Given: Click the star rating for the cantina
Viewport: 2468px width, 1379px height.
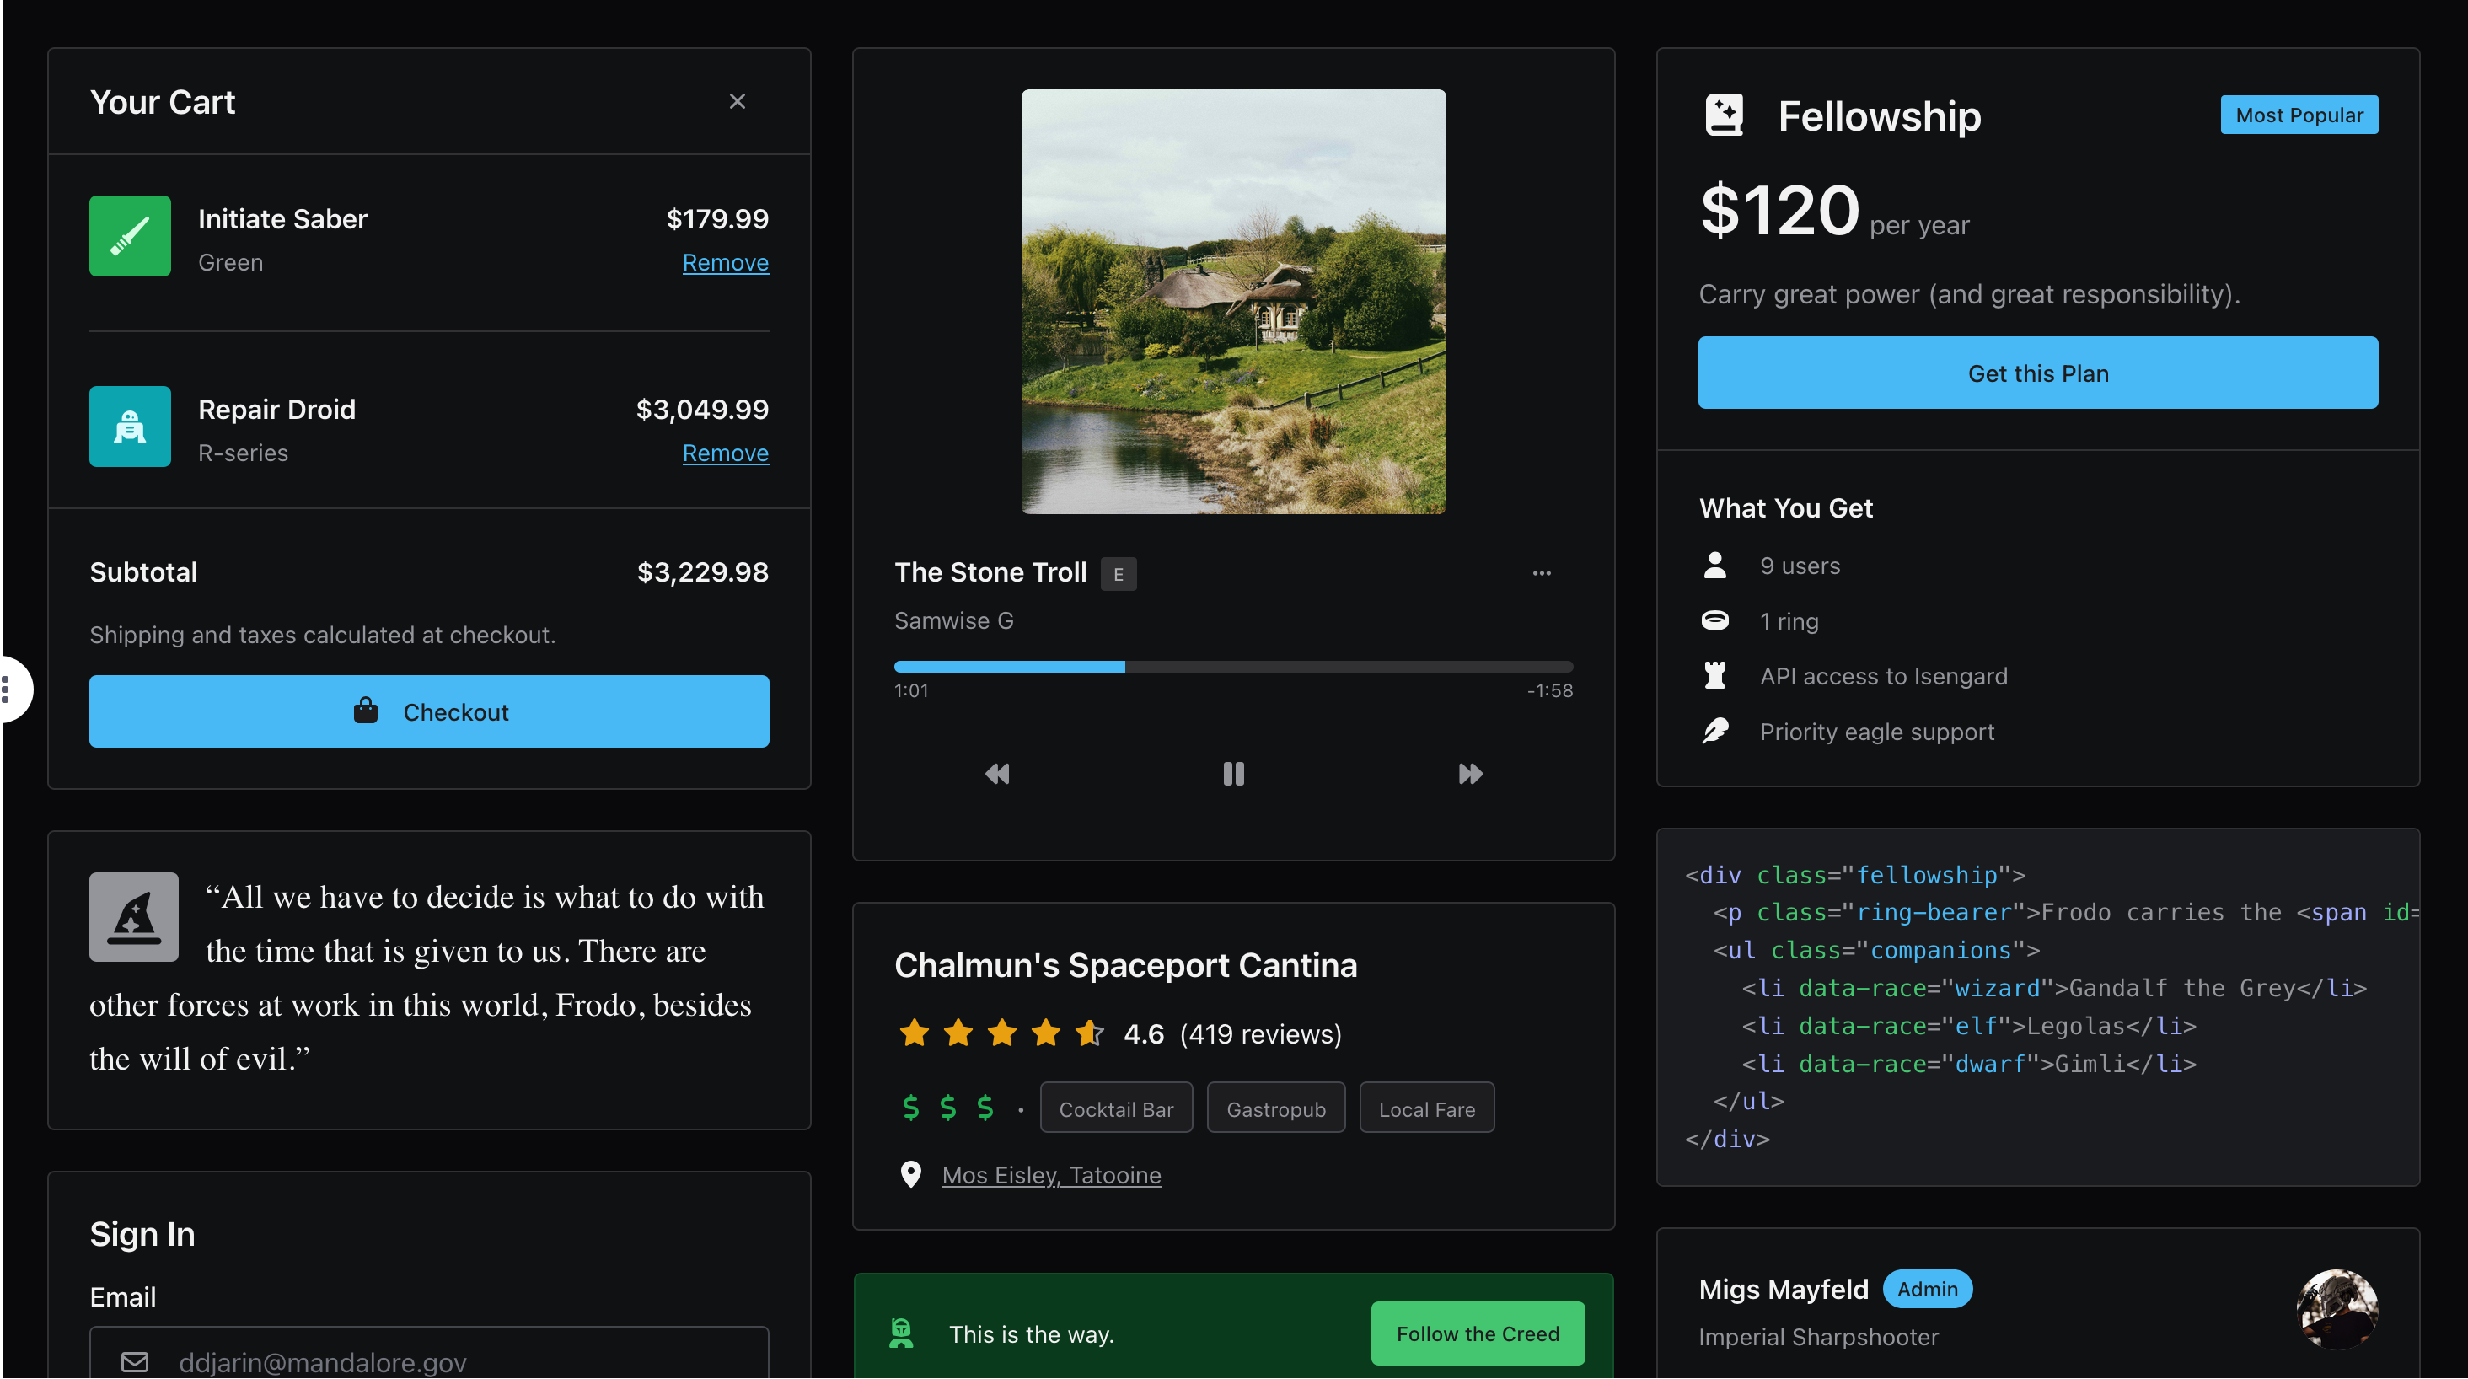Looking at the screenshot, I should point(1002,1034).
